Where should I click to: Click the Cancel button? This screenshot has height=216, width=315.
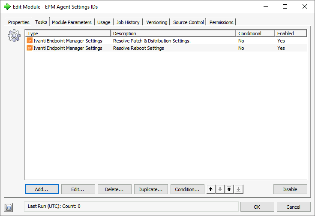point(294,207)
